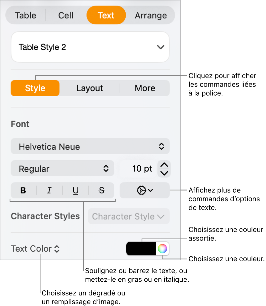Enable the Style controls pane
The height and width of the screenshot is (306, 266).
pos(35,88)
